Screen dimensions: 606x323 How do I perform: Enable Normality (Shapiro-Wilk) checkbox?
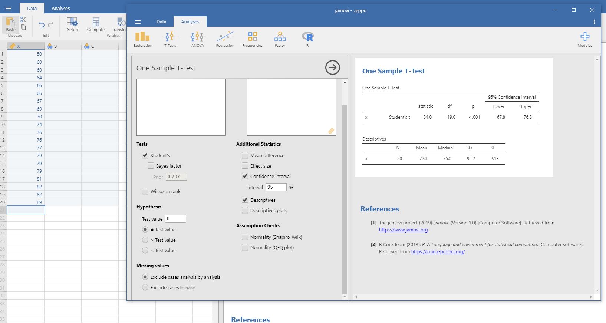tap(245, 237)
